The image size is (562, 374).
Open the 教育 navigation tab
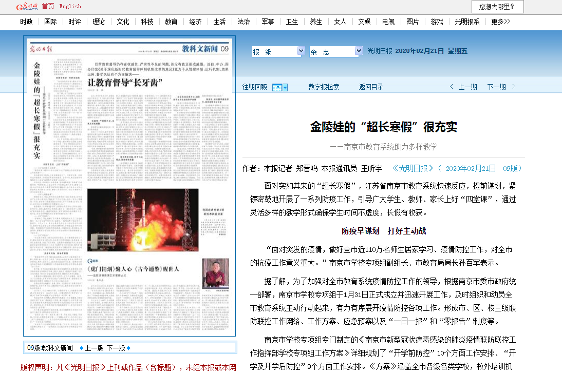pos(171,22)
